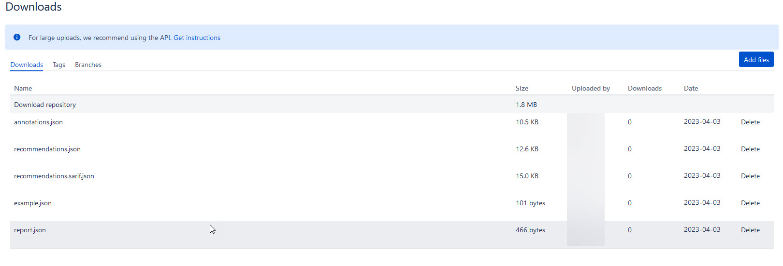Click the Download repository link
This screenshot has height=266, width=783.
coord(45,105)
